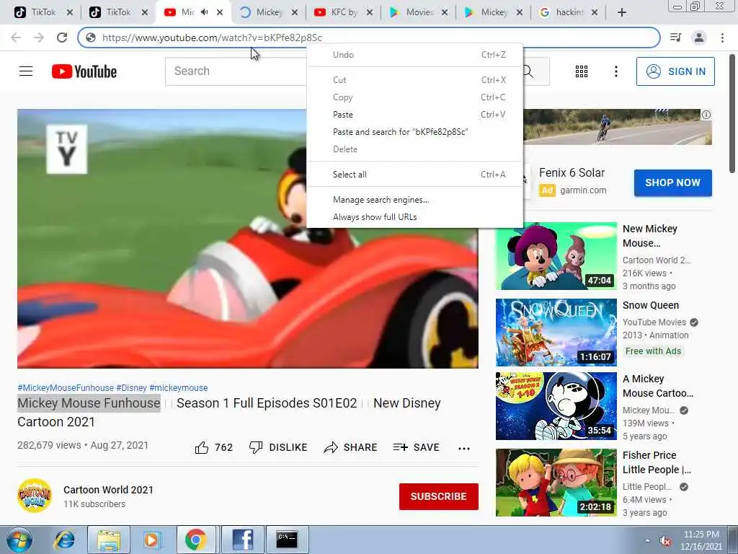Open Facebook shortcut on taskbar
Image resolution: width=738 pixels, height=554 pixels.
tap(242, 540)
